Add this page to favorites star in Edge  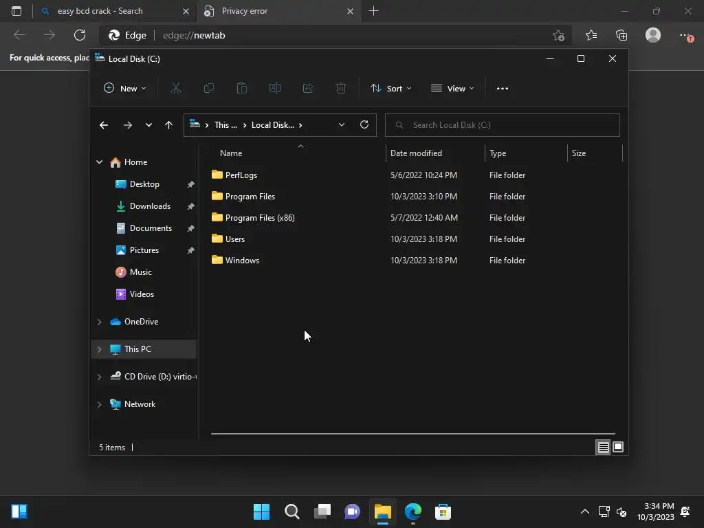click(x=558, y=35)
